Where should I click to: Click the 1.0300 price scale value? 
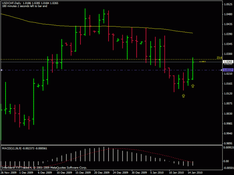click(228, 54)
